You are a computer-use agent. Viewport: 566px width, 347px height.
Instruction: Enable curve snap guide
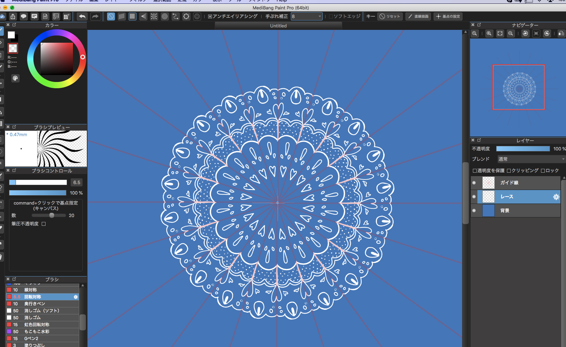click(x=175, y=16)
